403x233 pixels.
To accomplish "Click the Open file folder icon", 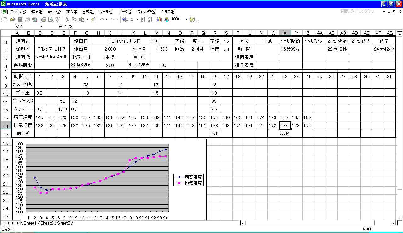I will coord(13,19).
